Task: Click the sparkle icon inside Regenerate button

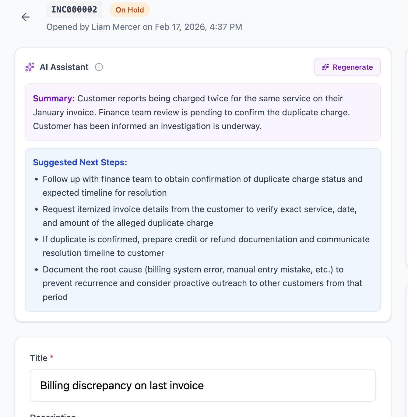Action: (x=325, y=67)
